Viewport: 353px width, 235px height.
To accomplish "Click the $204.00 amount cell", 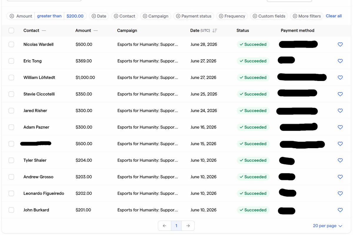I will 84,160.
